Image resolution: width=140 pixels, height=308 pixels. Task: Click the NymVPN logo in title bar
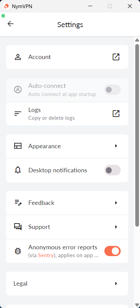pos(6,6)
